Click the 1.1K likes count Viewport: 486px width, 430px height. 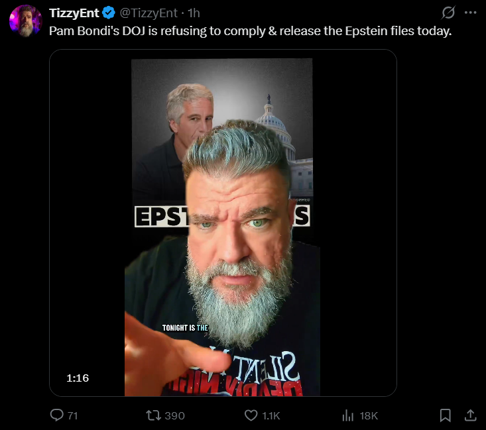271,415
